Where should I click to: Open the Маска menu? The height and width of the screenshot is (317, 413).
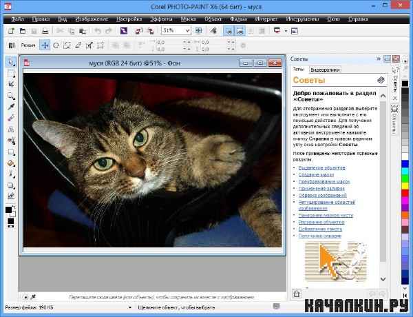[189, 19]
